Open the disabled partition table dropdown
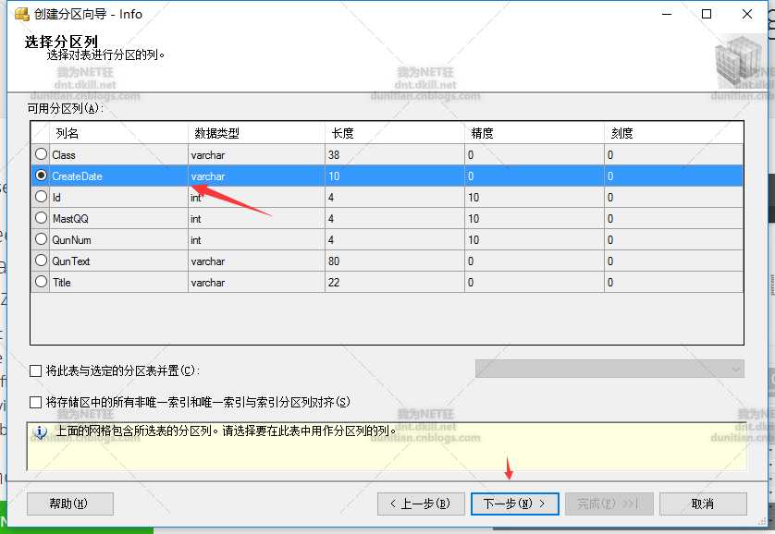The width and height of the screenshot is (775, 534). pyautogui.click(x=609, y=369)
